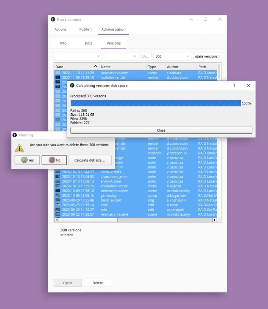Select the gameplay comp row
268x309 pixels.
click(x=135, y=195)
